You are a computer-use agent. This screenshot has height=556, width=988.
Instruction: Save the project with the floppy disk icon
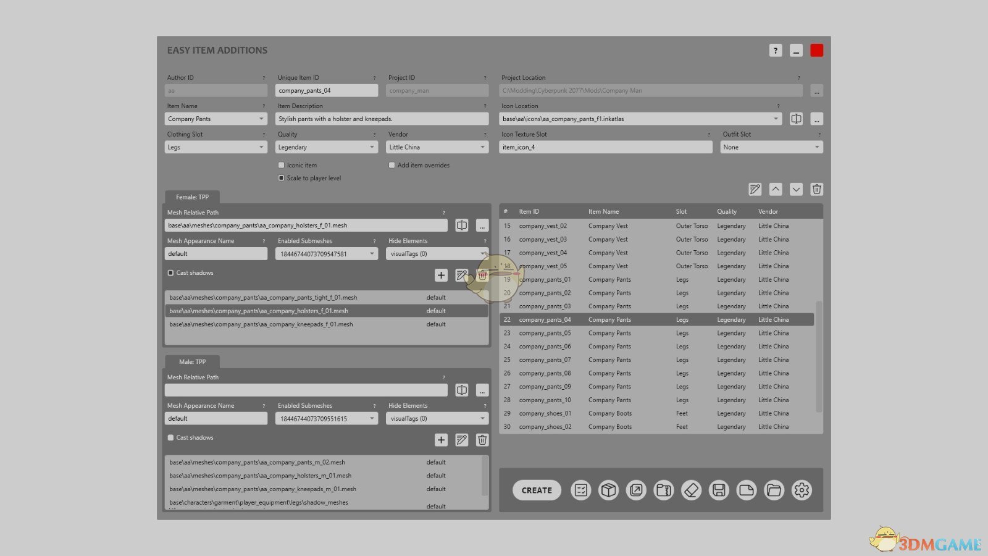coord(719,490)
